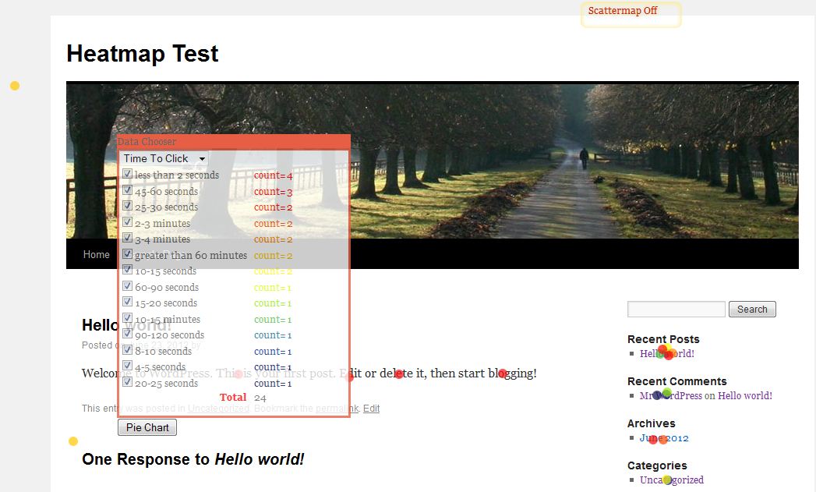Open the 'Time To Click' dropdown
816x492 pixels.
164,158
